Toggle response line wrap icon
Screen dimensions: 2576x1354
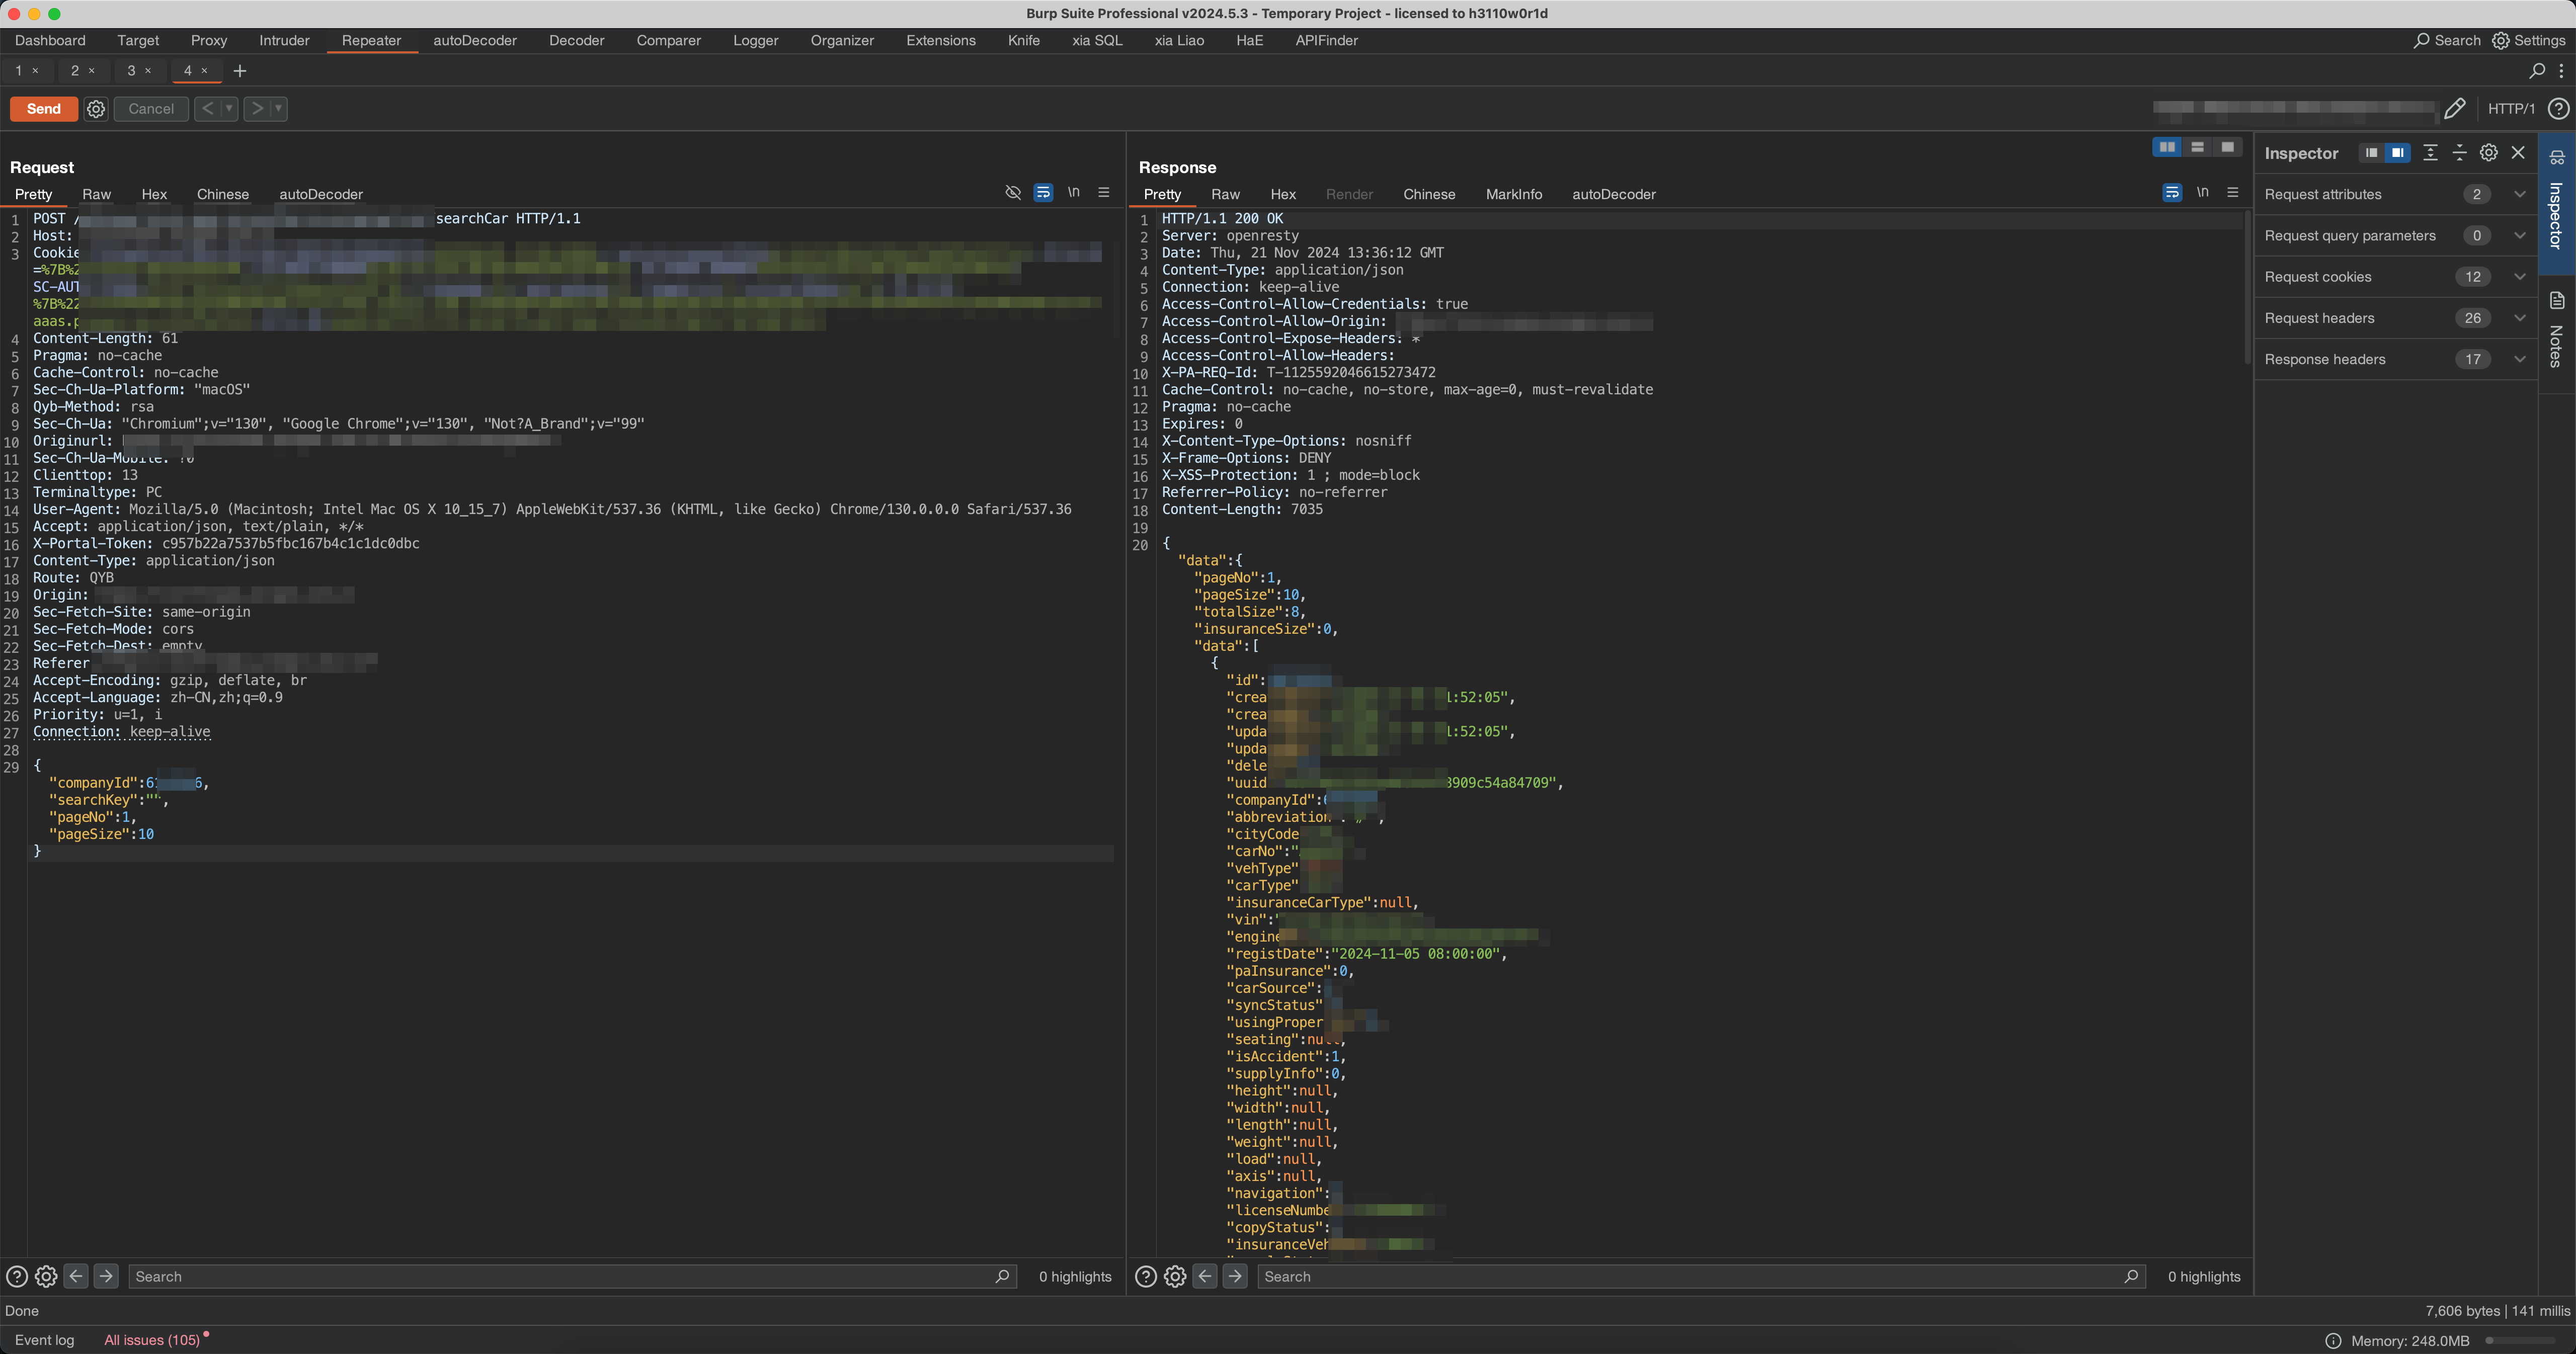2172,192
